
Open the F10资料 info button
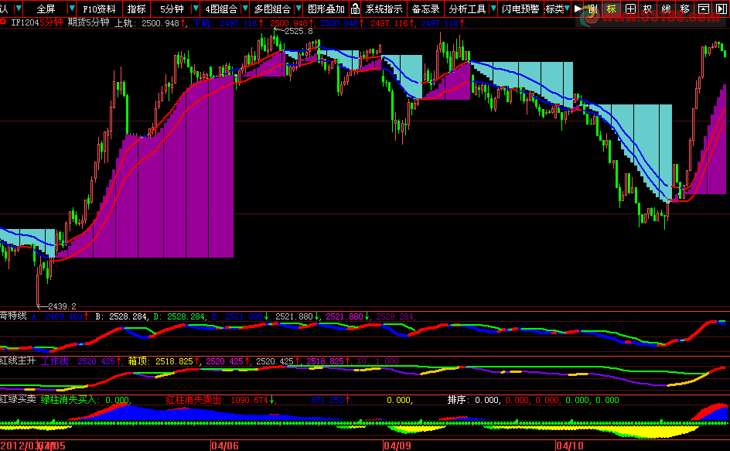tap(99, 9)
